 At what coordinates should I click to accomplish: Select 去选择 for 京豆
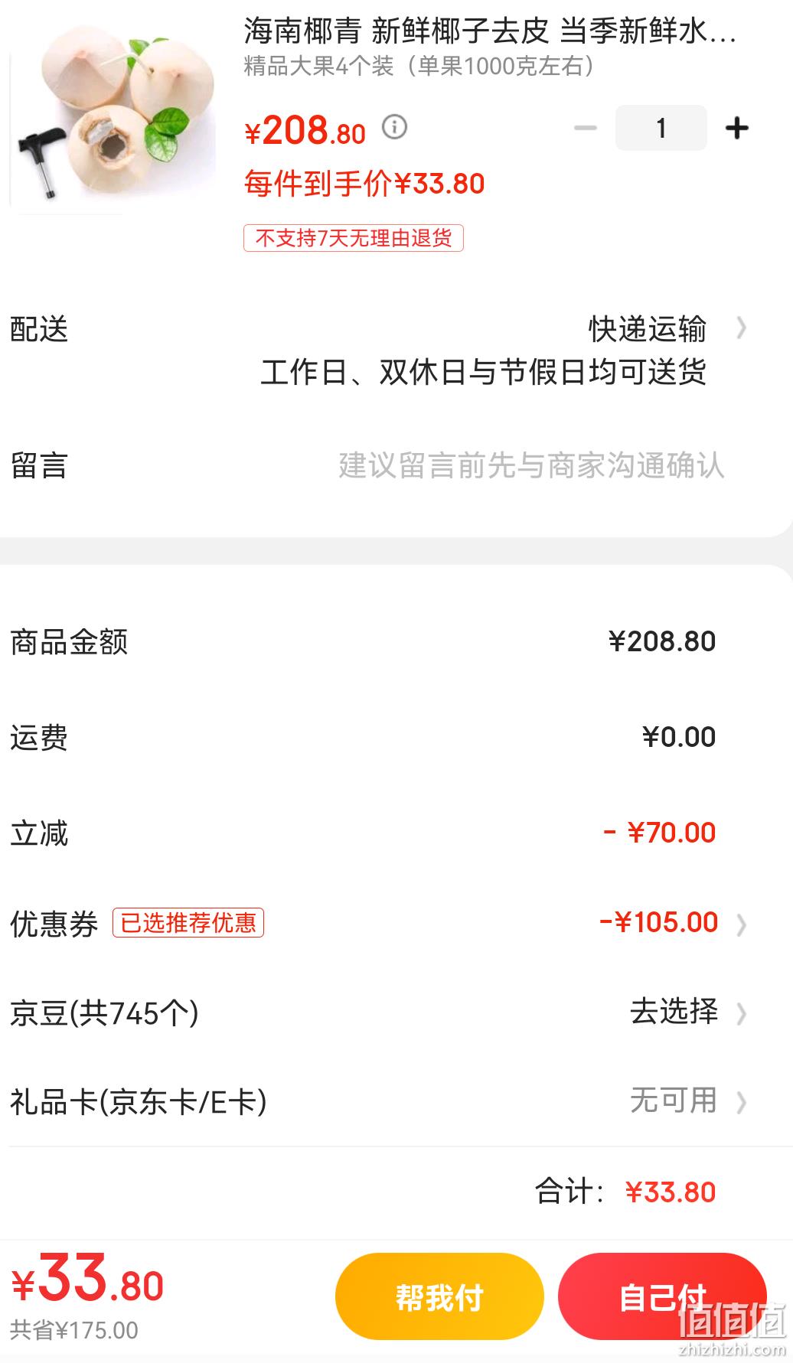tap(674, 1012)
